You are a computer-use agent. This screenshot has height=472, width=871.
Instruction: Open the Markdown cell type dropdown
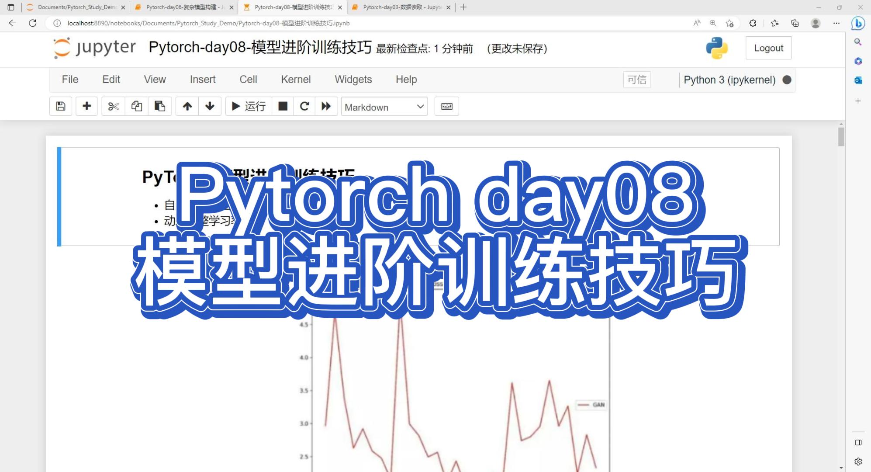(384, 107)
